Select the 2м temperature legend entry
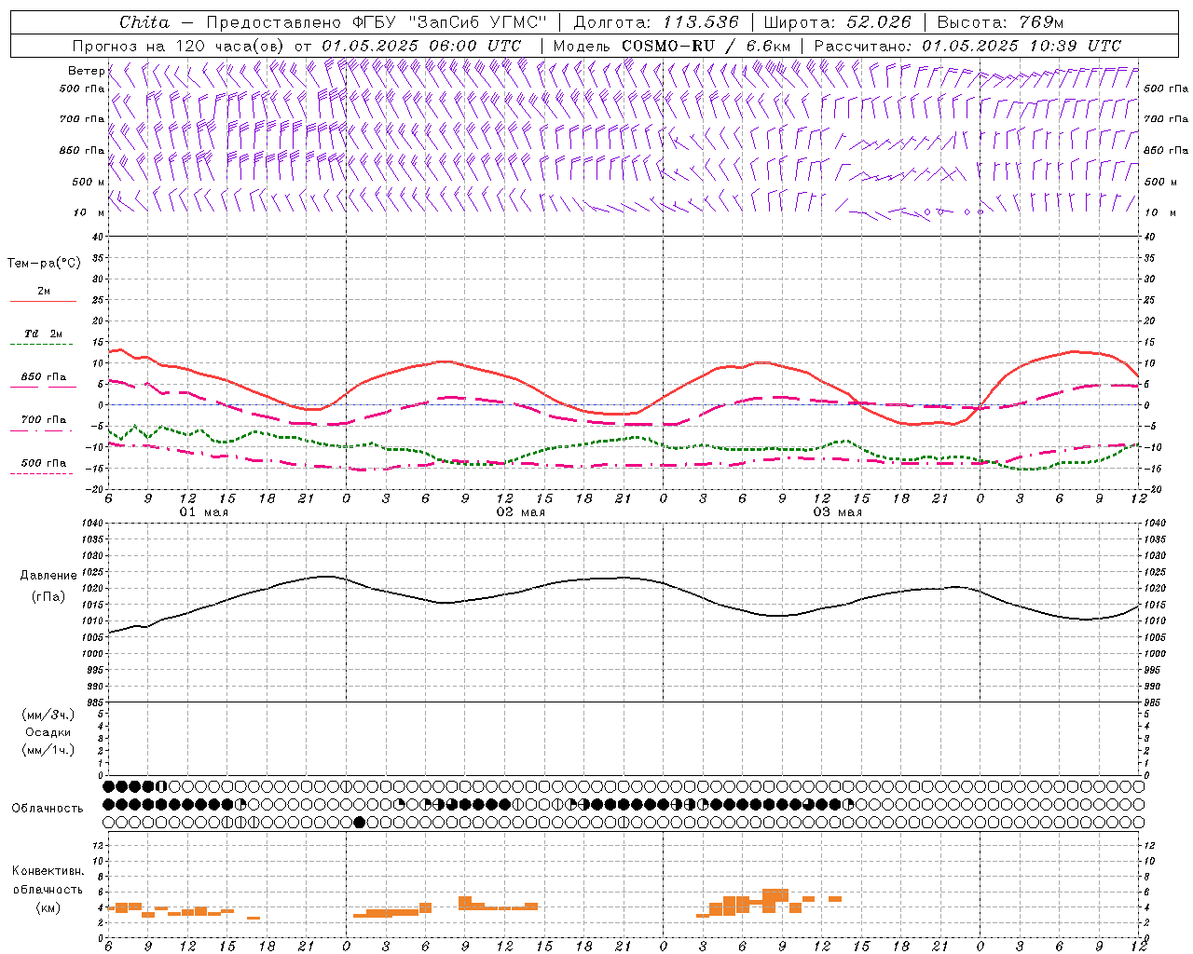The width and height of the screenshot is (1193, 954). pyautogui.click(x=44, y=291)
